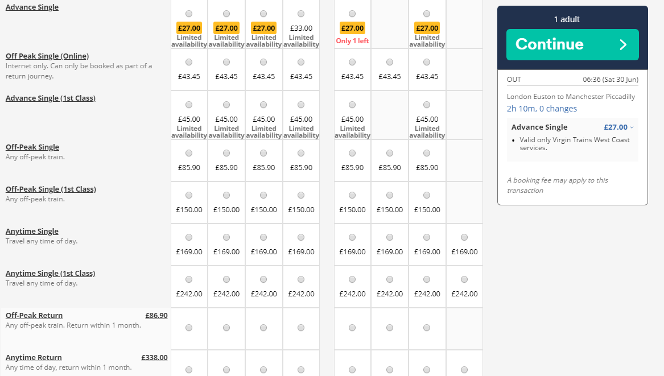Select the first £85.90 Off-Peak Single fare

[x=189, y=153]
